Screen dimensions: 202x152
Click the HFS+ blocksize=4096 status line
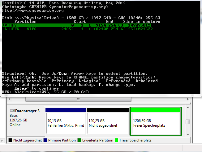point(45,92)
